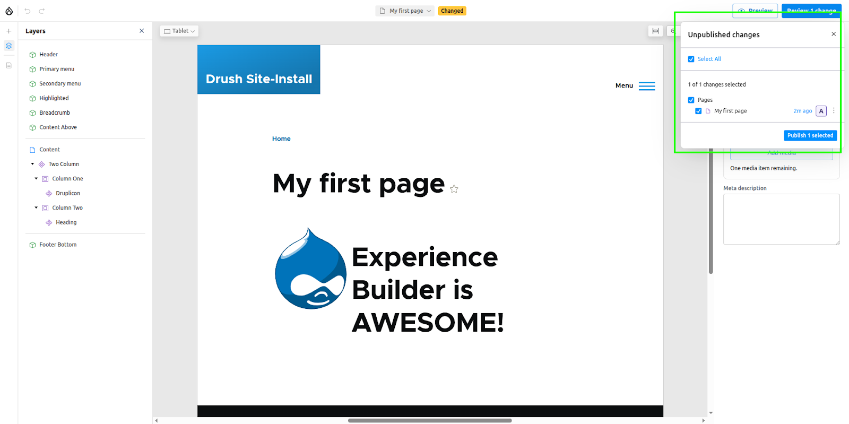Click the horizontal canvas scrollbar thumb
849x424 pixels.
430,420
